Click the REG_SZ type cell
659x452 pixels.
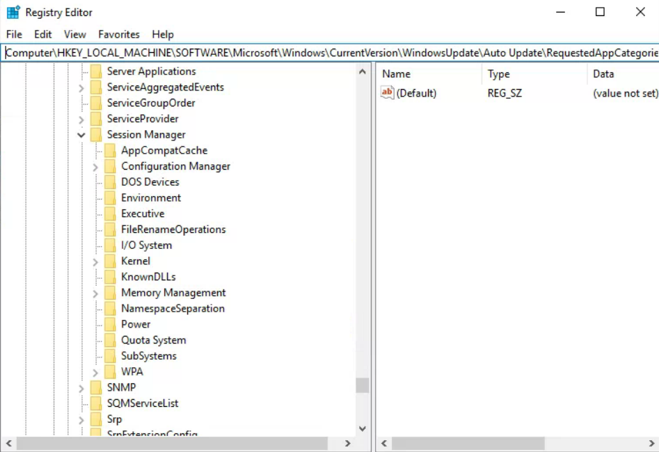point(505,93)
